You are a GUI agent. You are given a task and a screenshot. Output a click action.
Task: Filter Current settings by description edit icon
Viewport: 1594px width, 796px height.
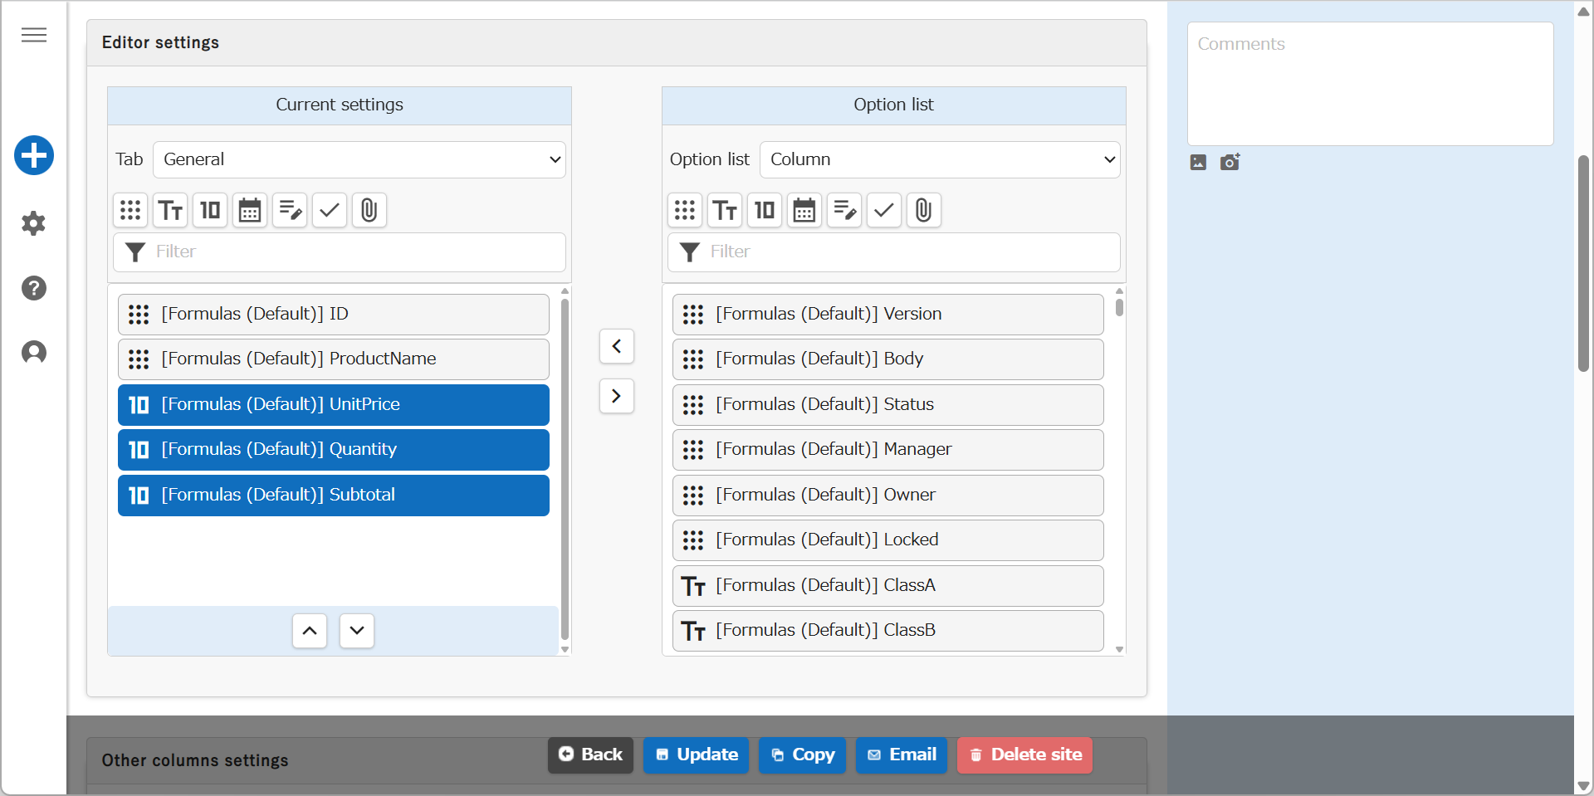click(x=290, y=210)
